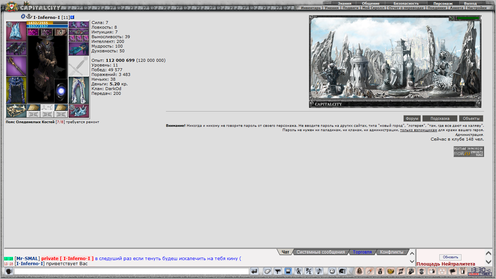Click the Форум button
Image resolution: width=496 pixels, height=279 pixels.
[412, 118]
